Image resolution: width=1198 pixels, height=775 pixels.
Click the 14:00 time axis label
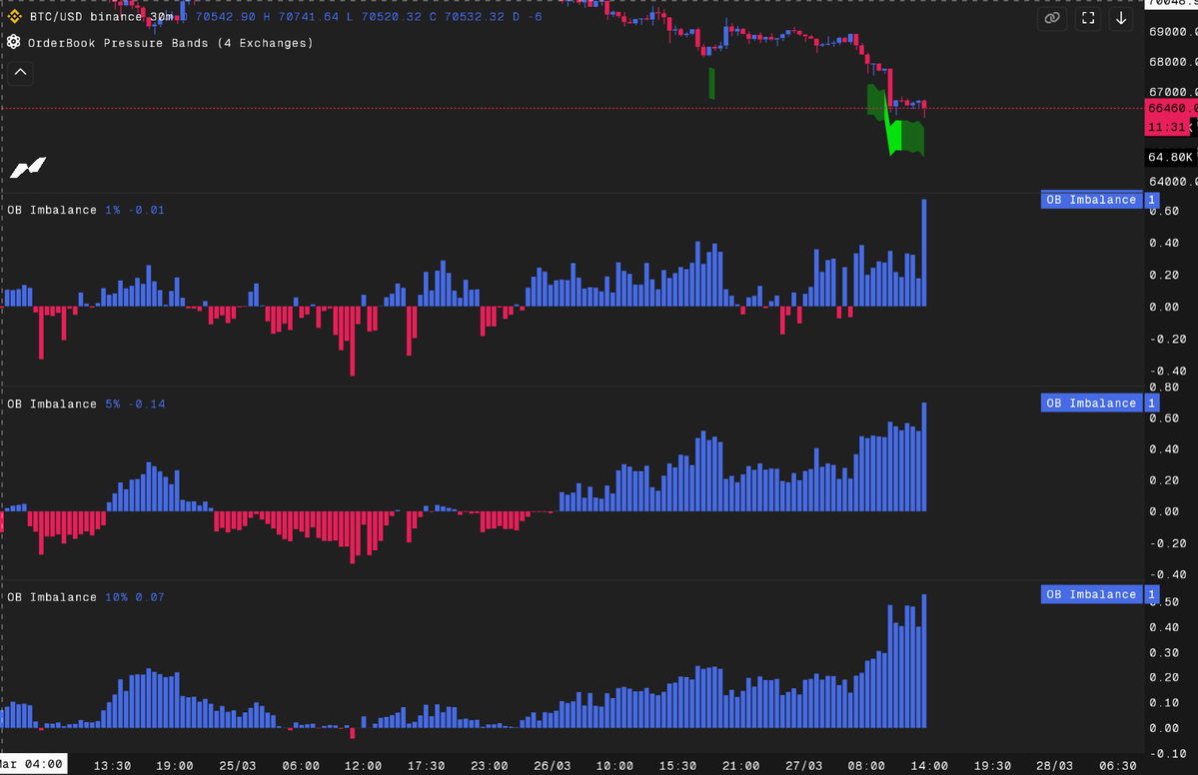929,765
